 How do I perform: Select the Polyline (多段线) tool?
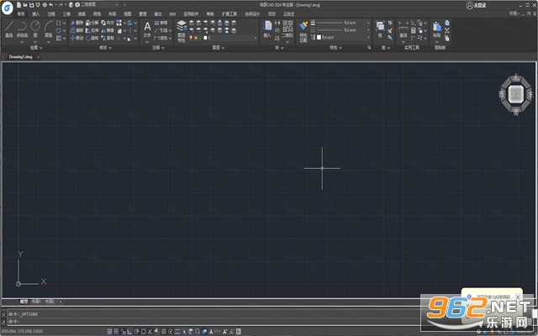point(22,29)
